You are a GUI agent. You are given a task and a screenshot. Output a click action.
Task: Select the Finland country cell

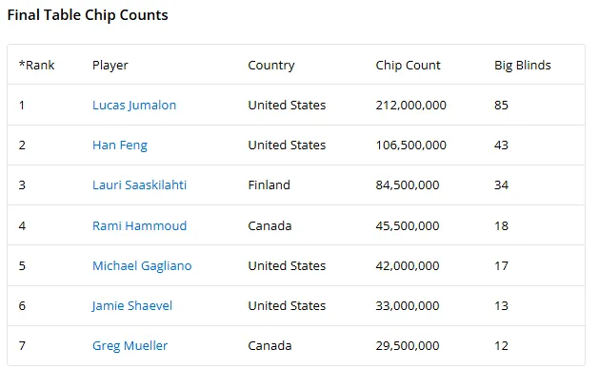[x=269, y=185]
